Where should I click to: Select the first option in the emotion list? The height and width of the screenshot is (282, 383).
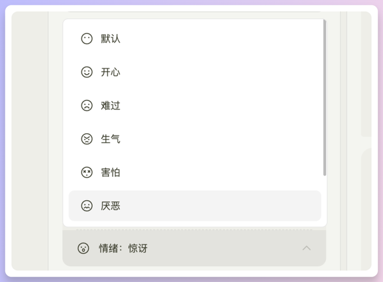tap(194, 39)
